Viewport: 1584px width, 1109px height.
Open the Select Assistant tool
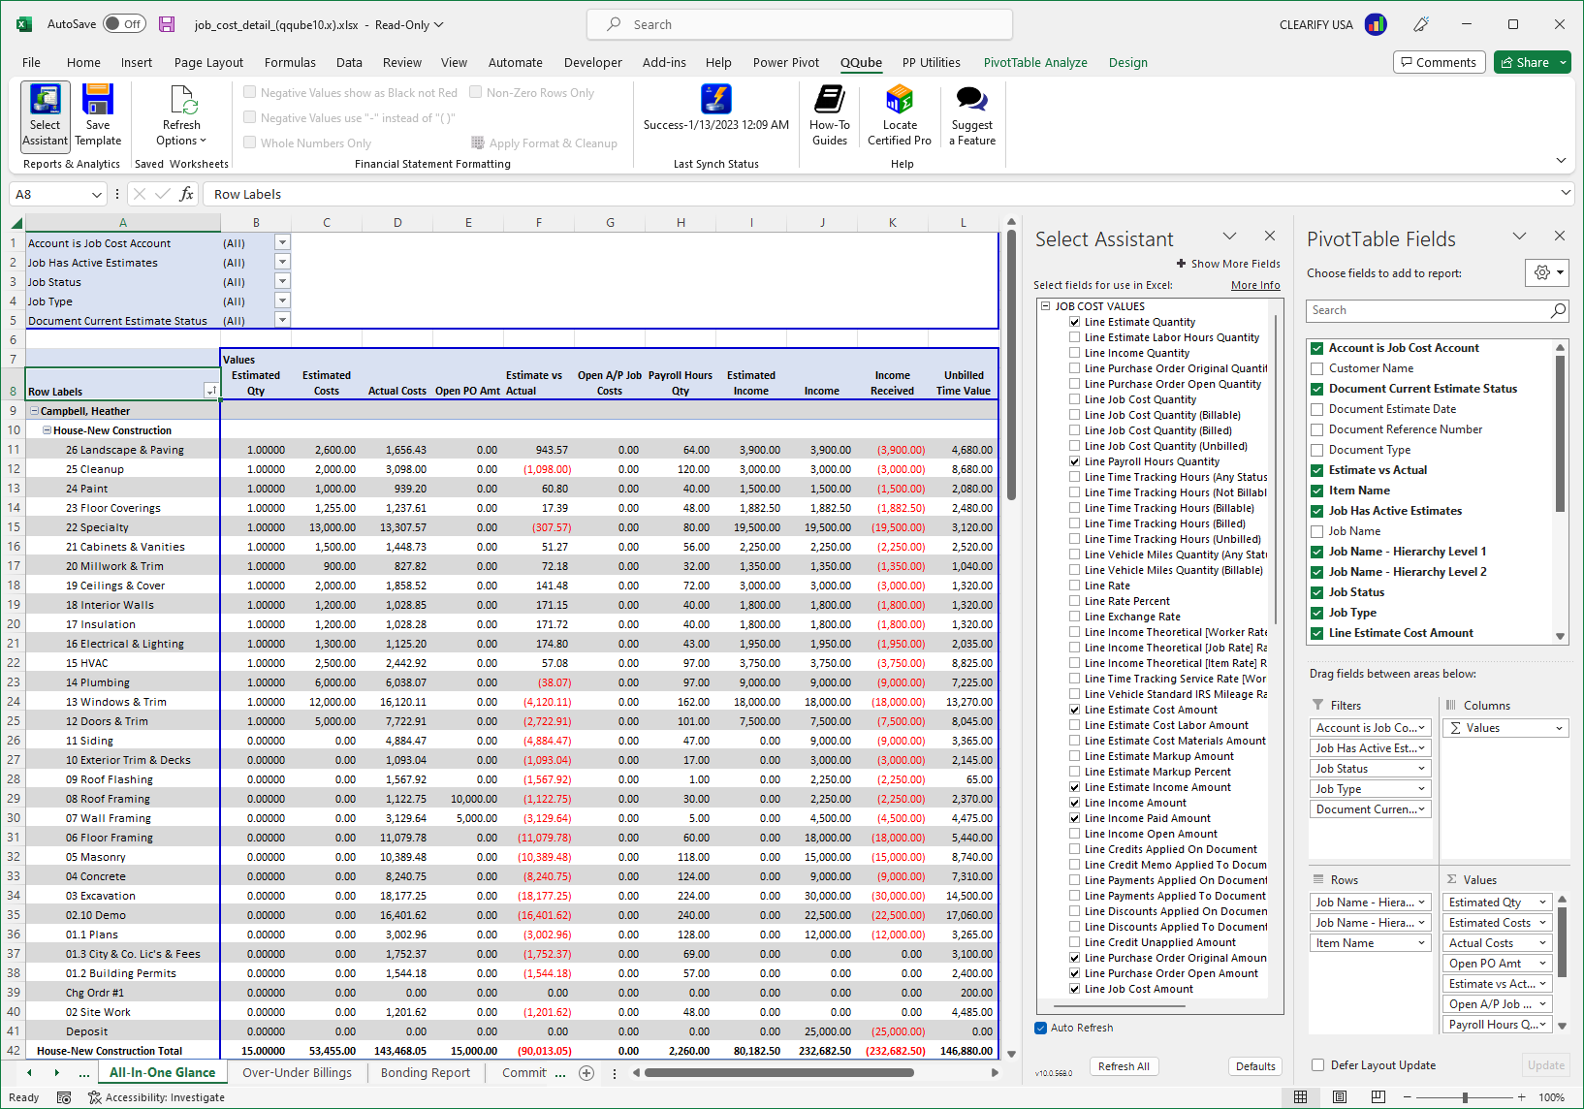click(45, 114)
